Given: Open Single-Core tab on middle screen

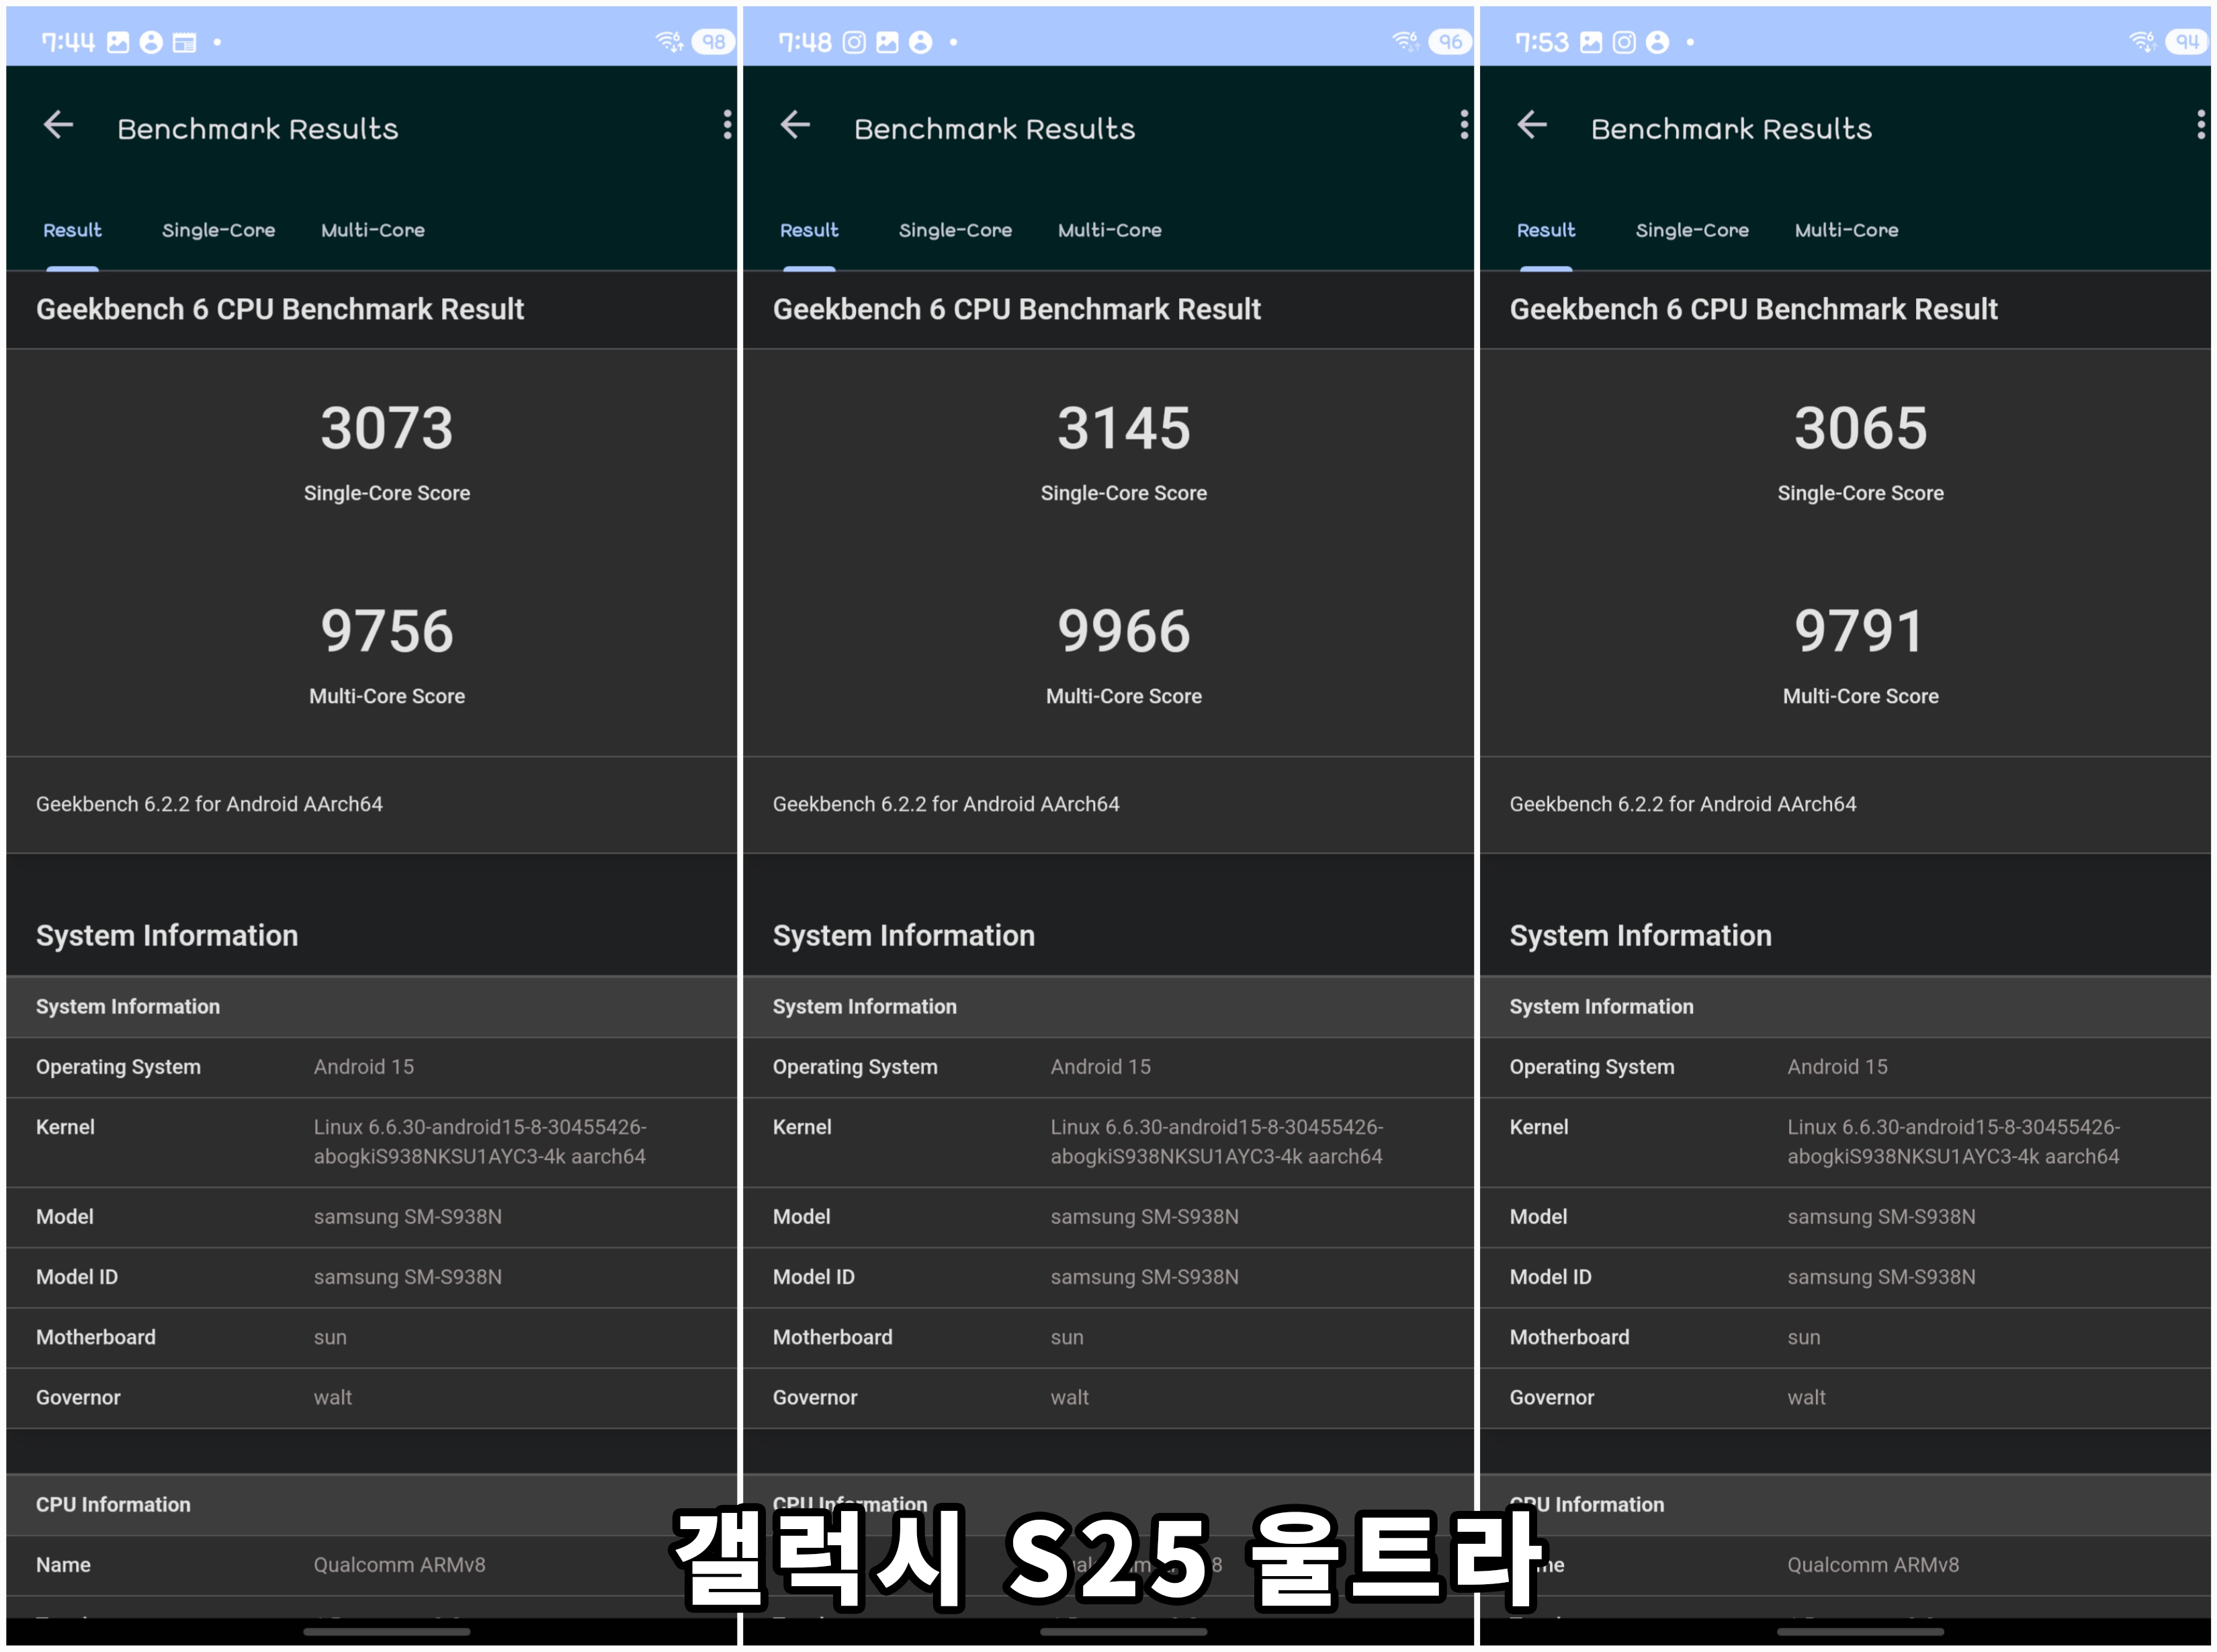Looking at the screenshot, I should 955,230.
